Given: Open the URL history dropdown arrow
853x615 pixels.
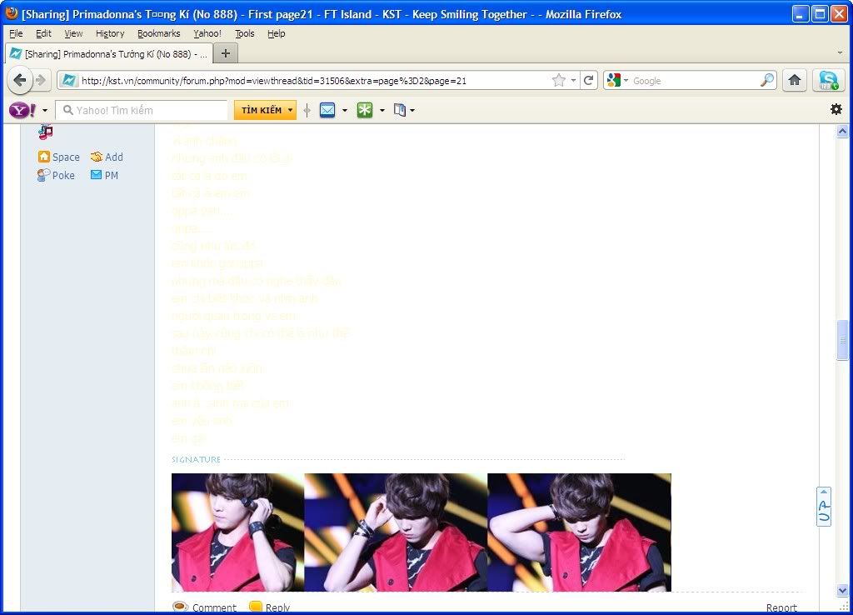Looking at the screenshot, I should (x=573, y=81).
